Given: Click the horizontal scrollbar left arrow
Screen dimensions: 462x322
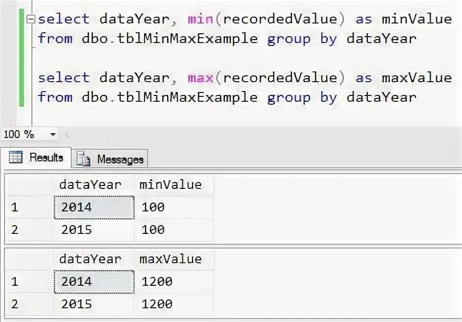Looking at the screenshot, I should coord(67,134).
